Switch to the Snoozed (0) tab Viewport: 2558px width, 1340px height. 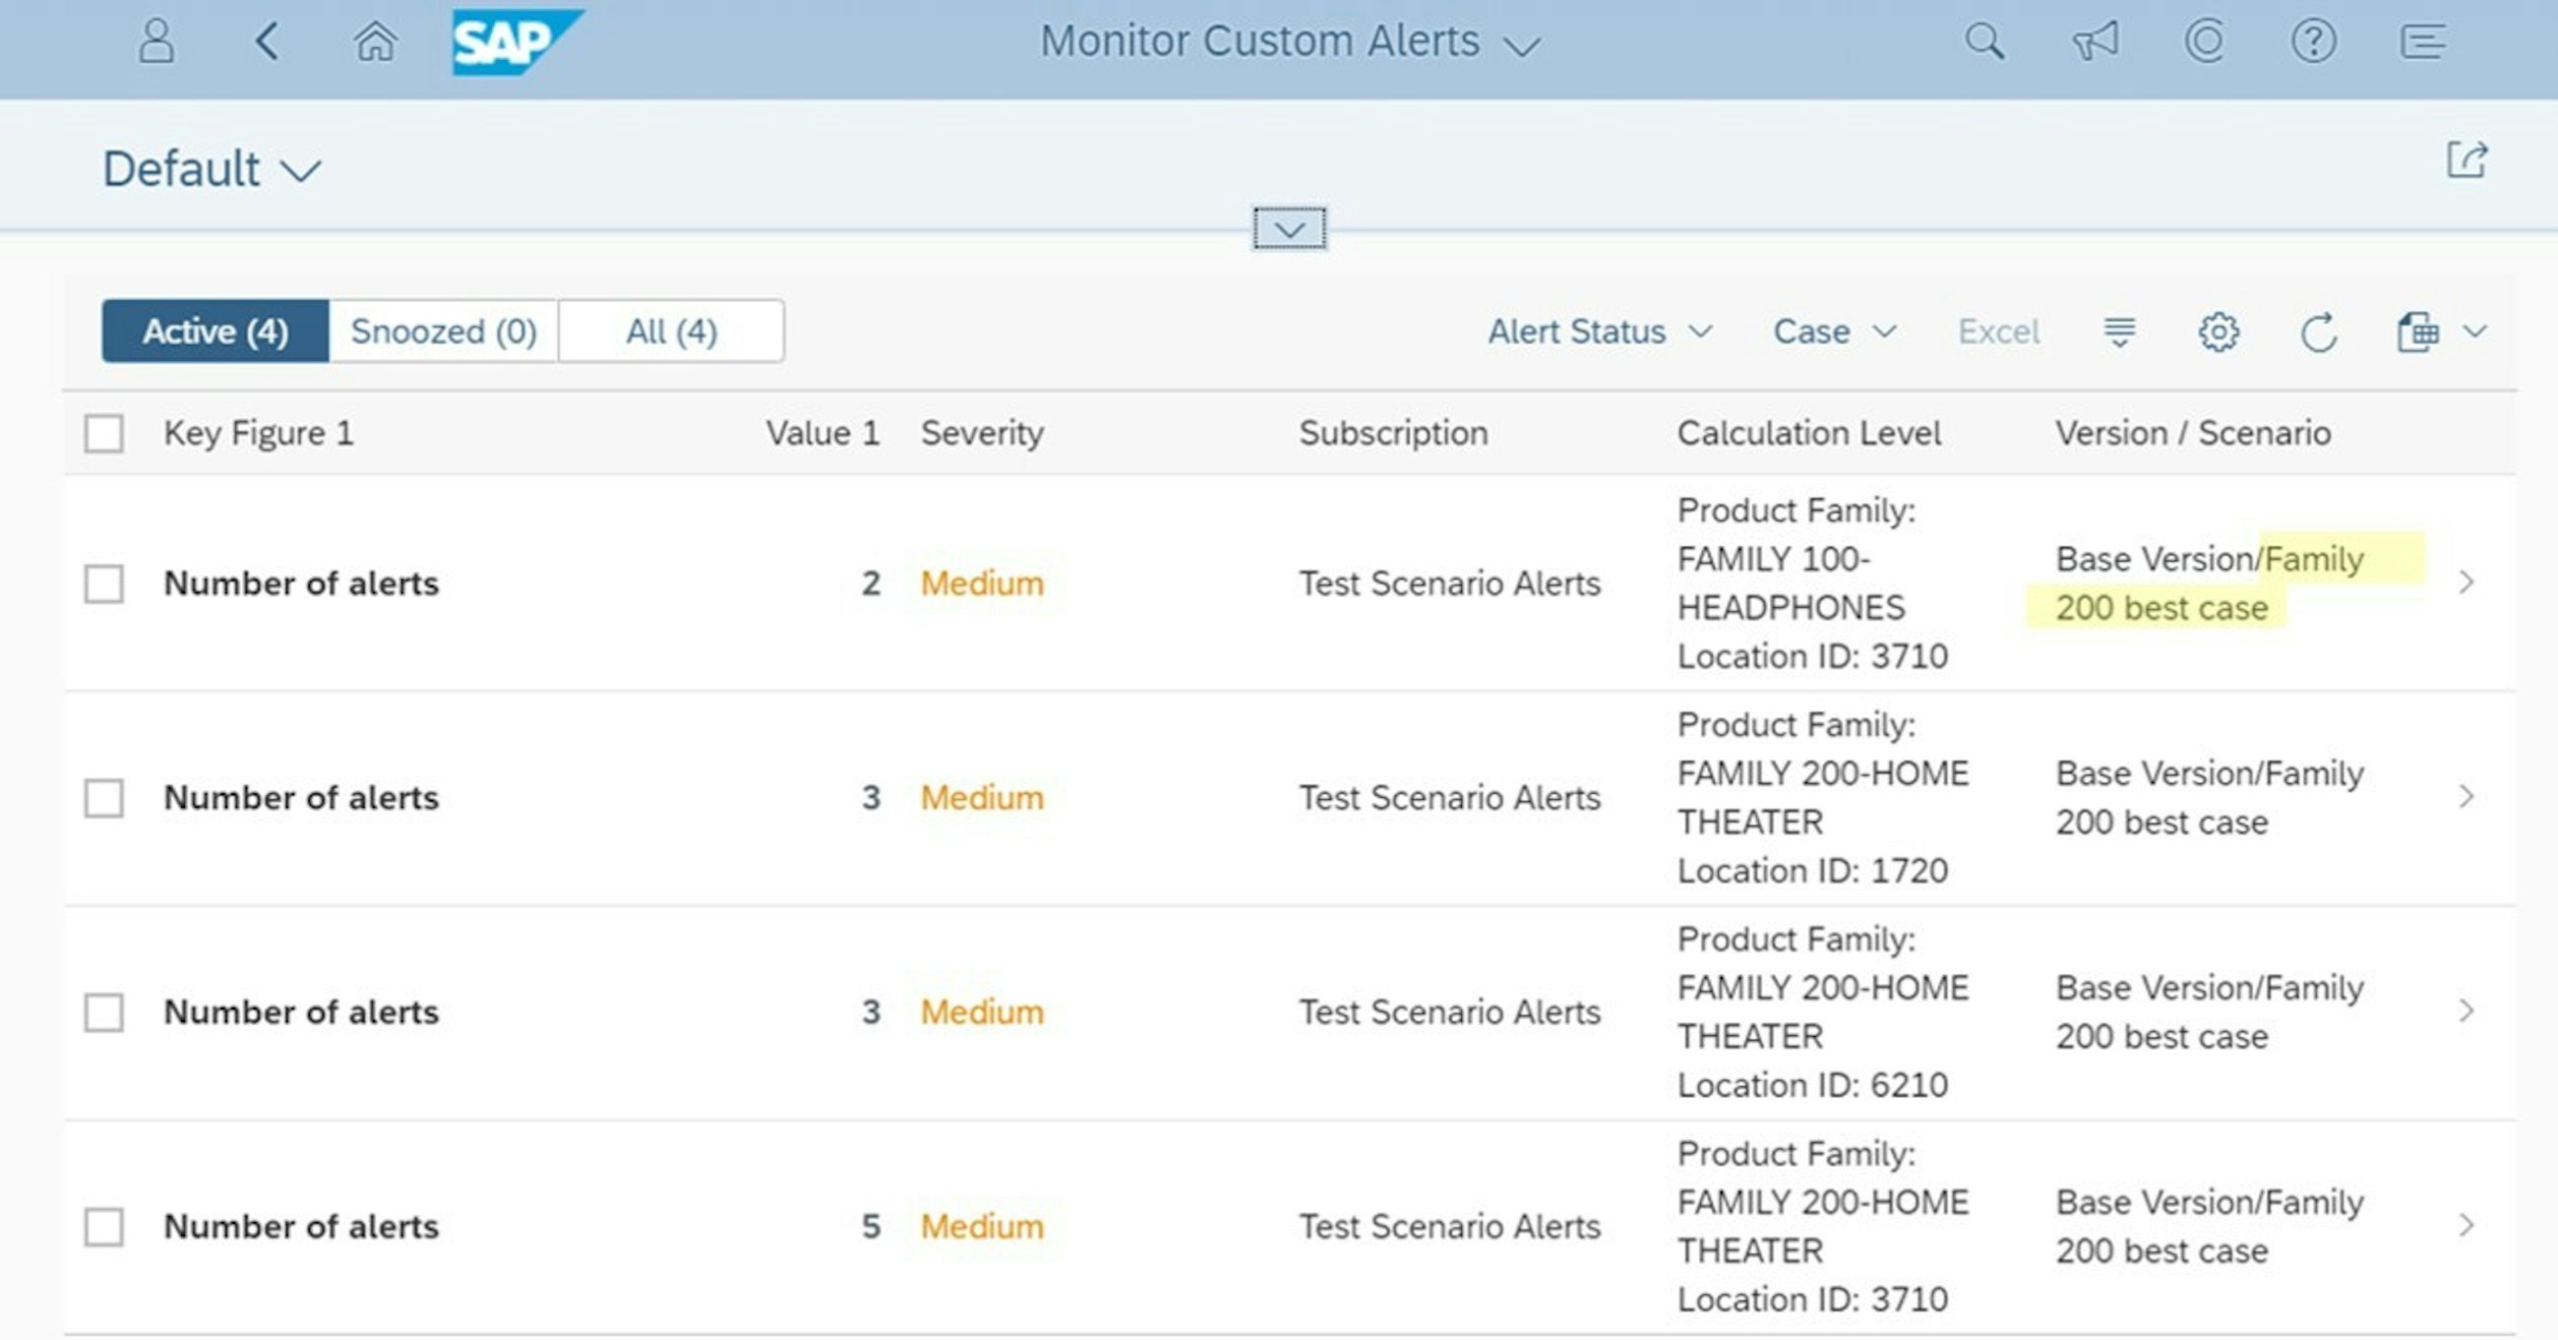pyautogui.click(x=442, y=332)
